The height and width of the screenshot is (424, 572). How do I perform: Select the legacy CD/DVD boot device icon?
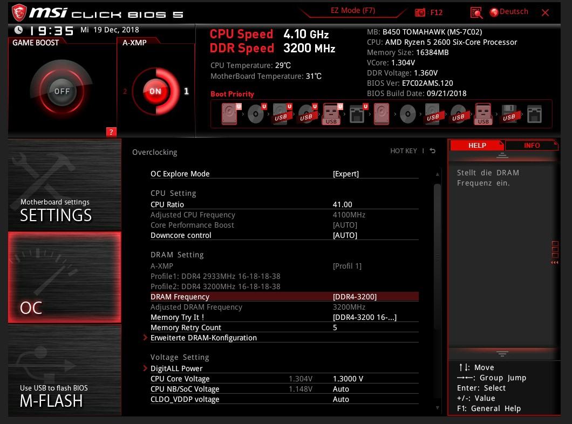point(407,114)
